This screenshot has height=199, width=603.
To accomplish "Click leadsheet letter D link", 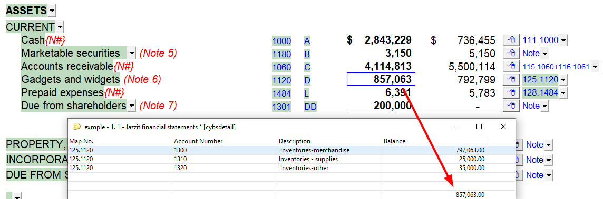I will pyautogui.click(x=307, y=80).
